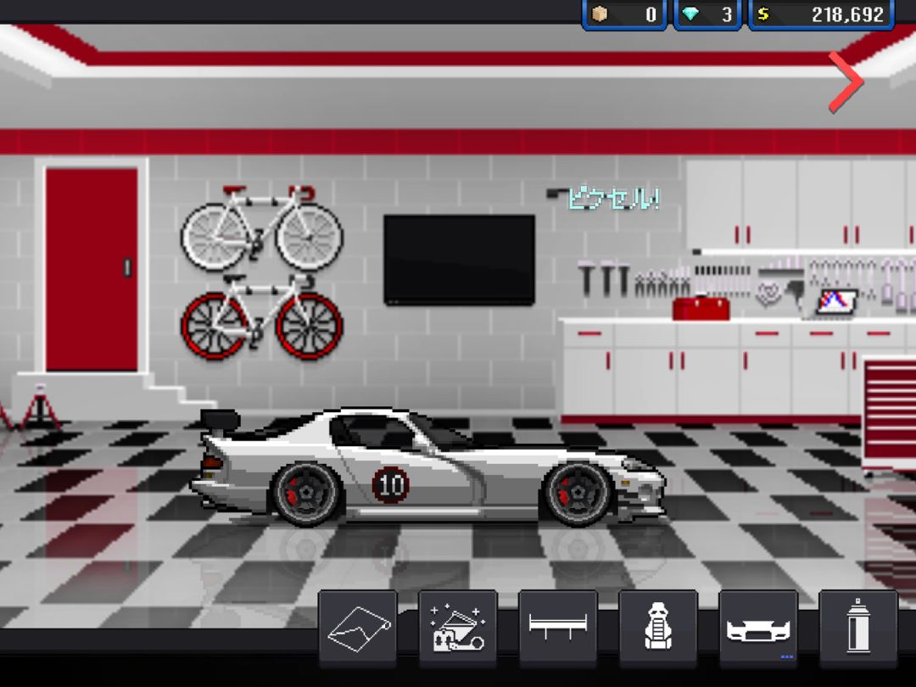Tap the crate box counter

624,14
